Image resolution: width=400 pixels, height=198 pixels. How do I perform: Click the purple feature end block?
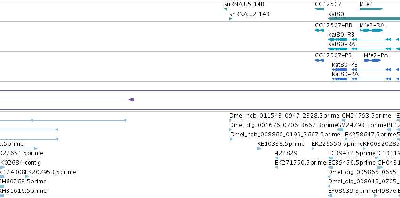click(x=132, y=100)
